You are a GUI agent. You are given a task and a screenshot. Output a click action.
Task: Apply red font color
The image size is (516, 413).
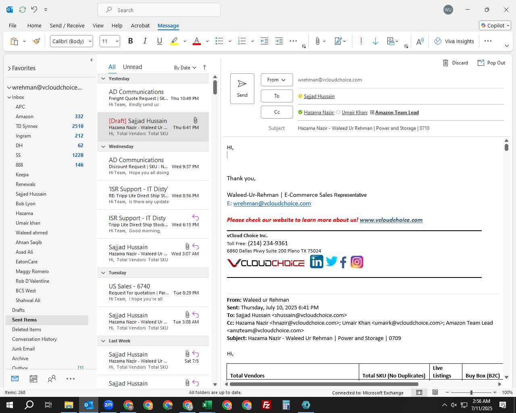[197, 41]
